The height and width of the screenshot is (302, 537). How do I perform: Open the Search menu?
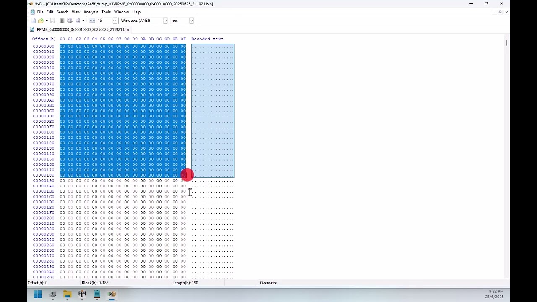(63, 12)
